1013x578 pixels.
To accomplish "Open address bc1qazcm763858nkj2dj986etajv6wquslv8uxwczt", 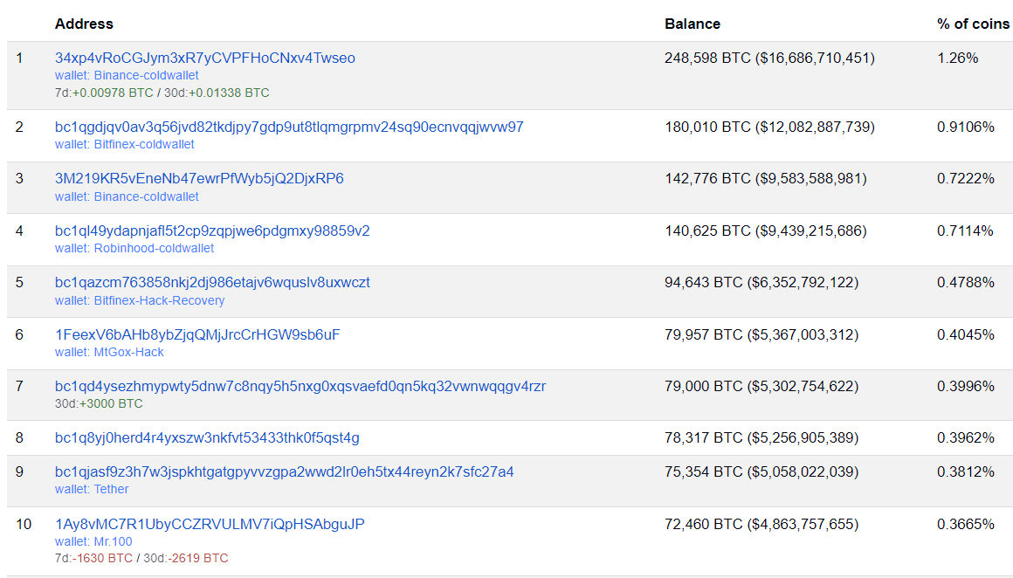I will tap(212, 283).
